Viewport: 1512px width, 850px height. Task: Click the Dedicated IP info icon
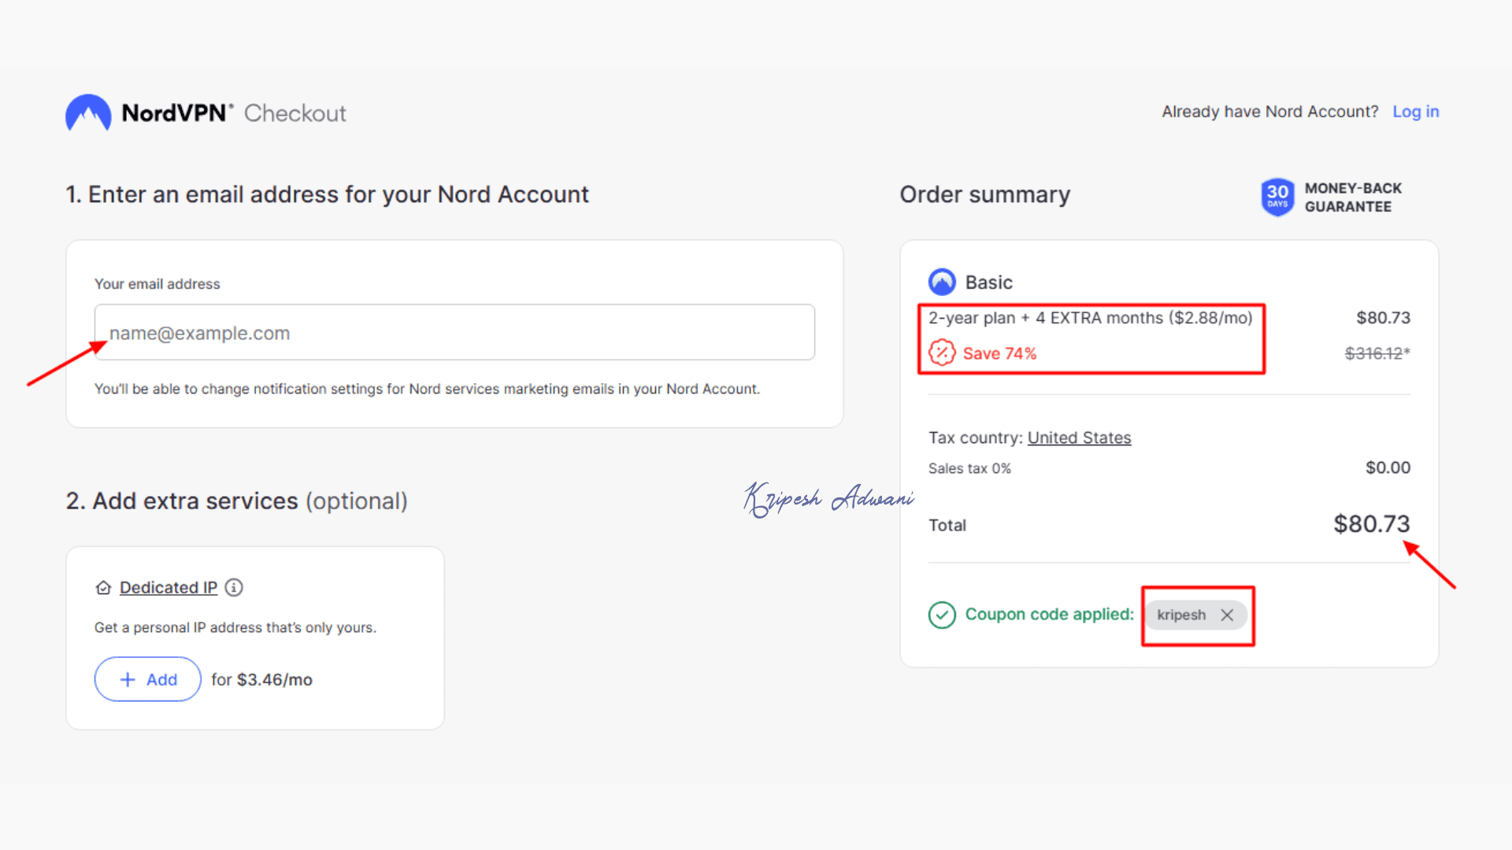pos(234,587)
